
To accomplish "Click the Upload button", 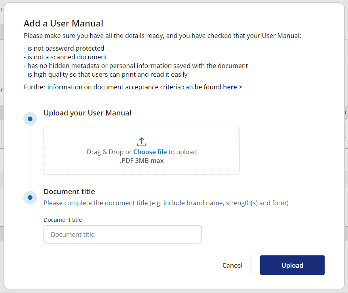I will click(292, 265).
